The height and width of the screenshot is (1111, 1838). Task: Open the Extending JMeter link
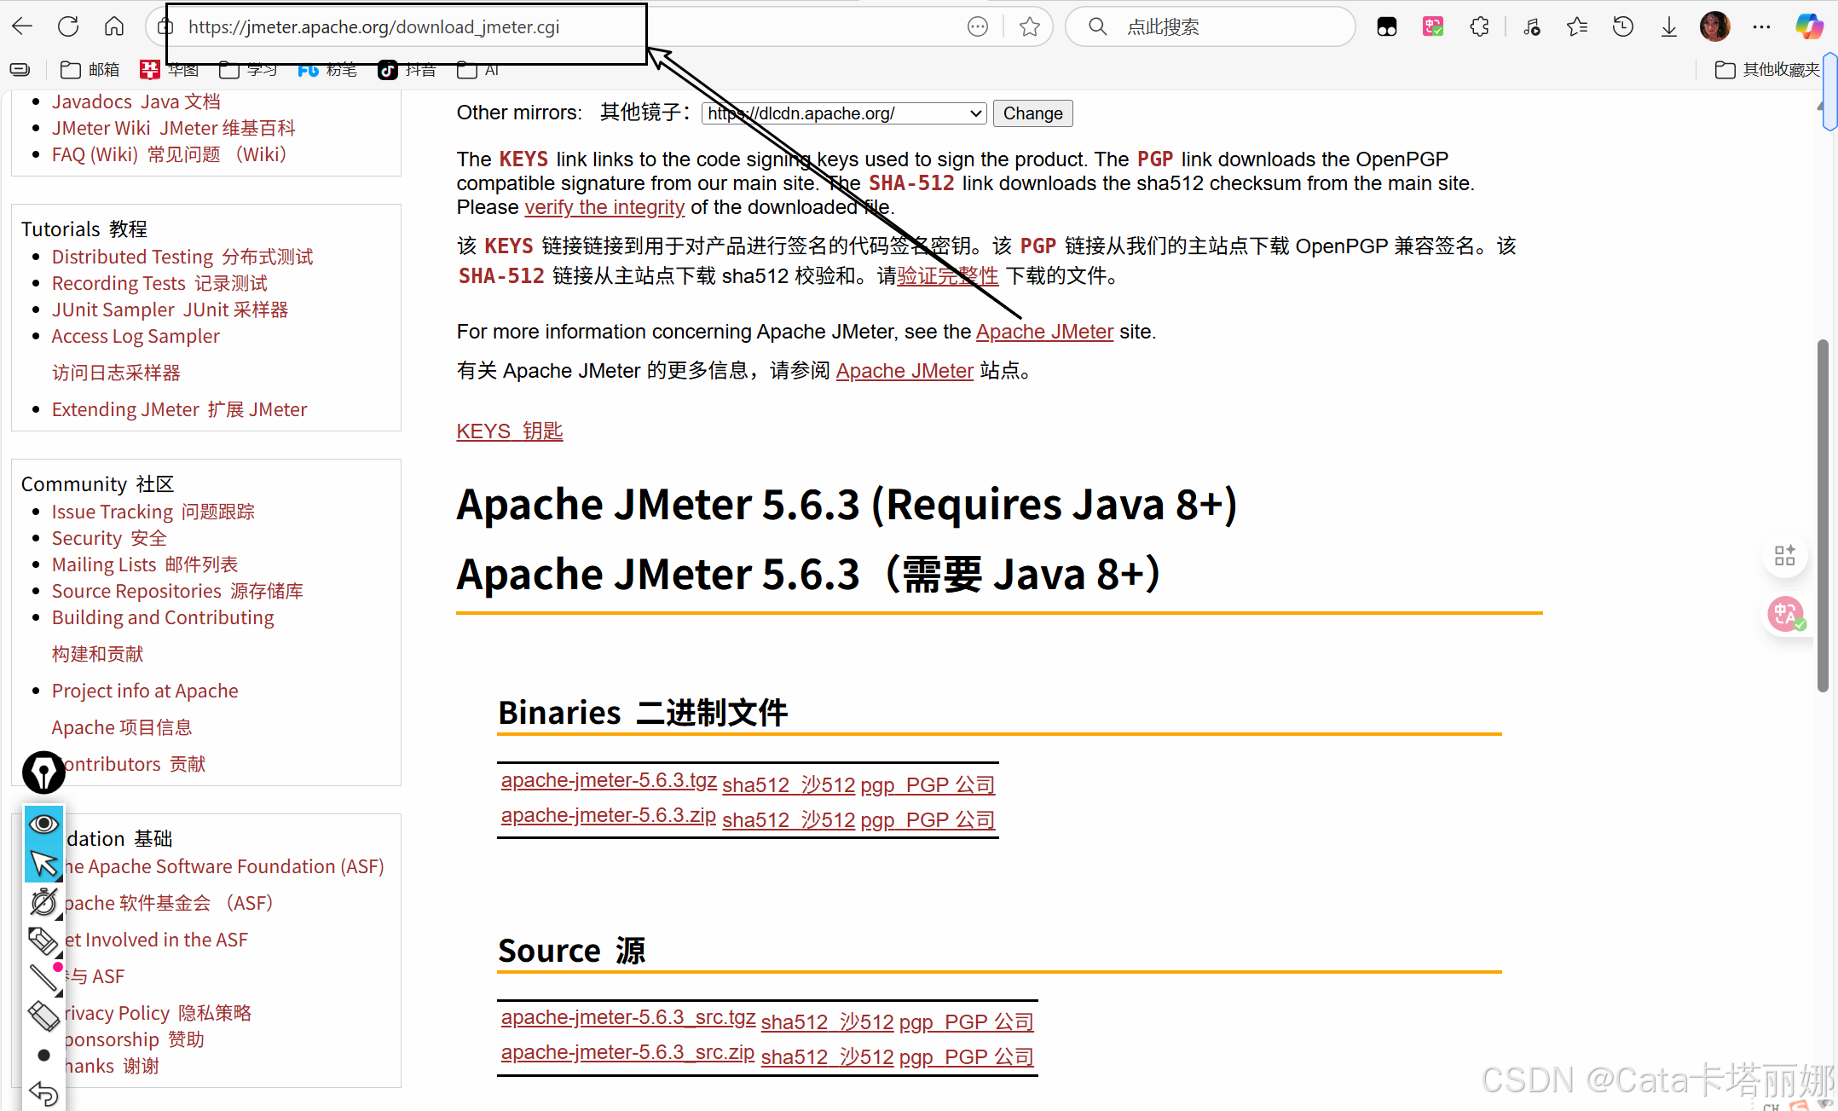pyautogui.click(x=179, y=409)
